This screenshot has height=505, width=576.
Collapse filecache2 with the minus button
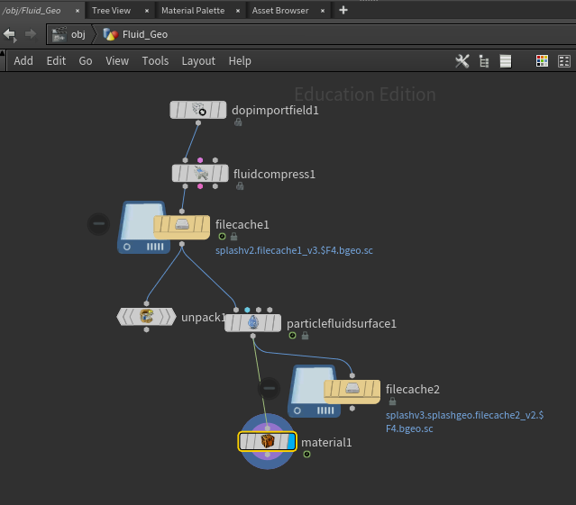click(269, 388)
